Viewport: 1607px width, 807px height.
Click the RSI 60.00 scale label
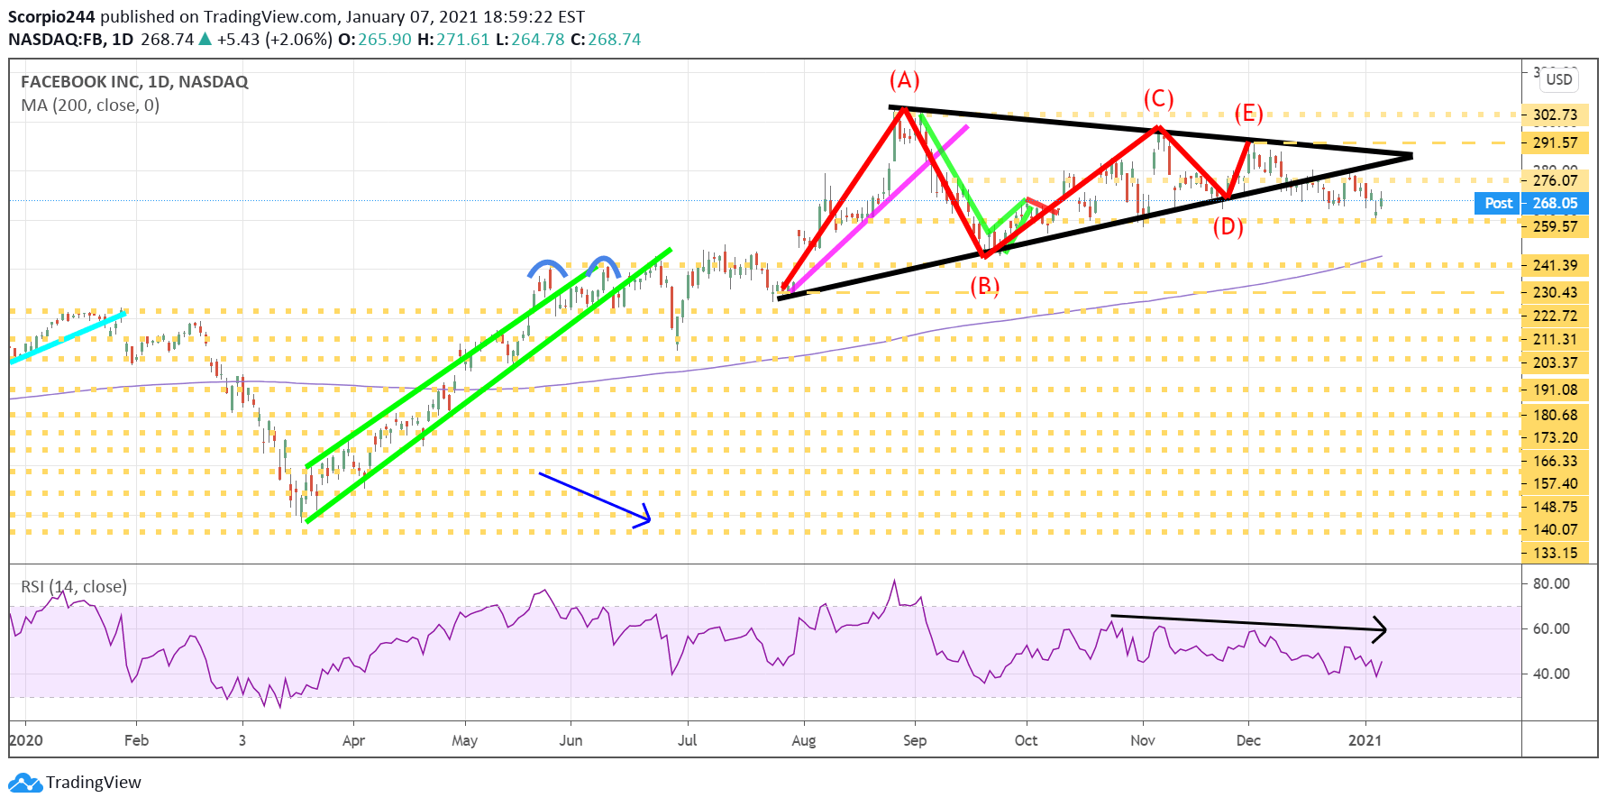coord(1551,628)
